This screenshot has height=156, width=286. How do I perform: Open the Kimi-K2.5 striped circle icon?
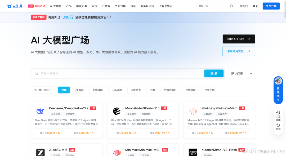[117, 111]
